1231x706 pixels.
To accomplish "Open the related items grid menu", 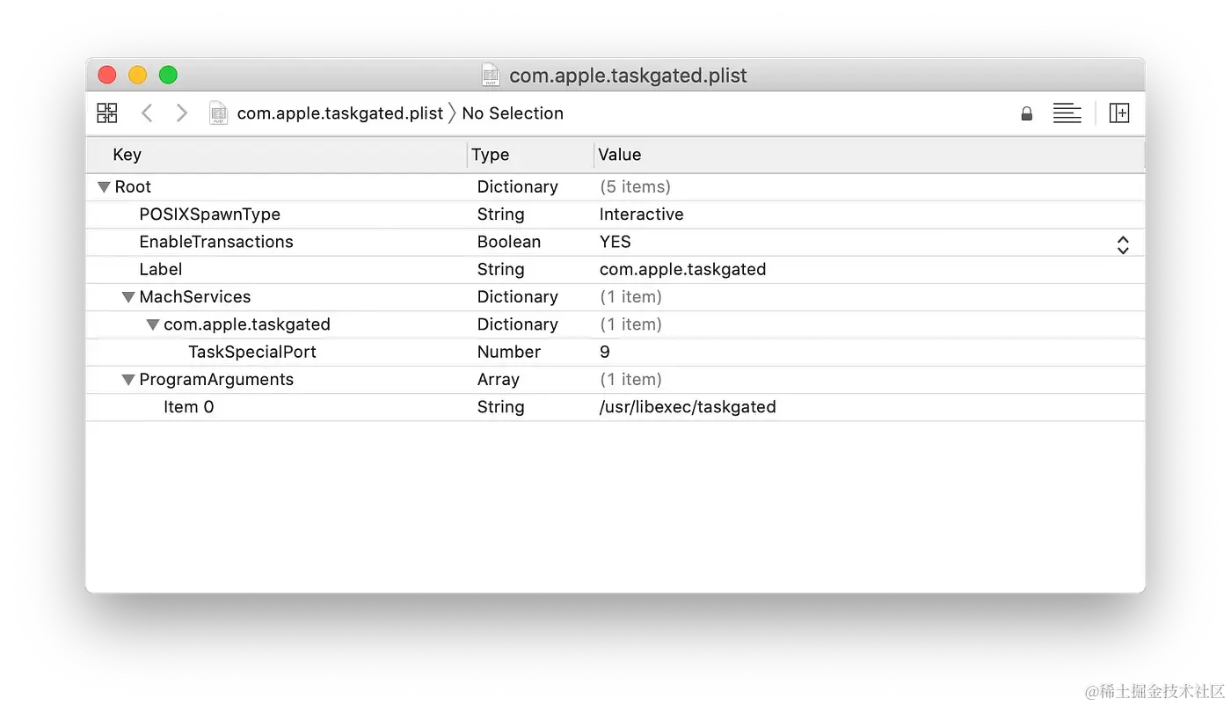I will pyautogui.click(x=107, y=113).
